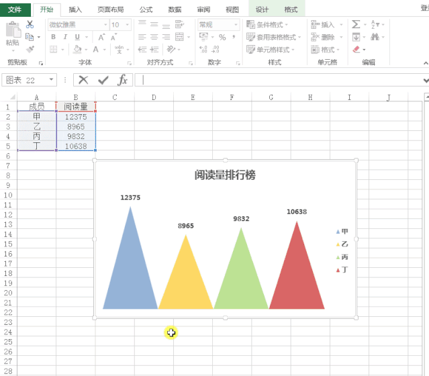Open the number format dropdown
Screen dimensions: 429x376
(236, 25)
